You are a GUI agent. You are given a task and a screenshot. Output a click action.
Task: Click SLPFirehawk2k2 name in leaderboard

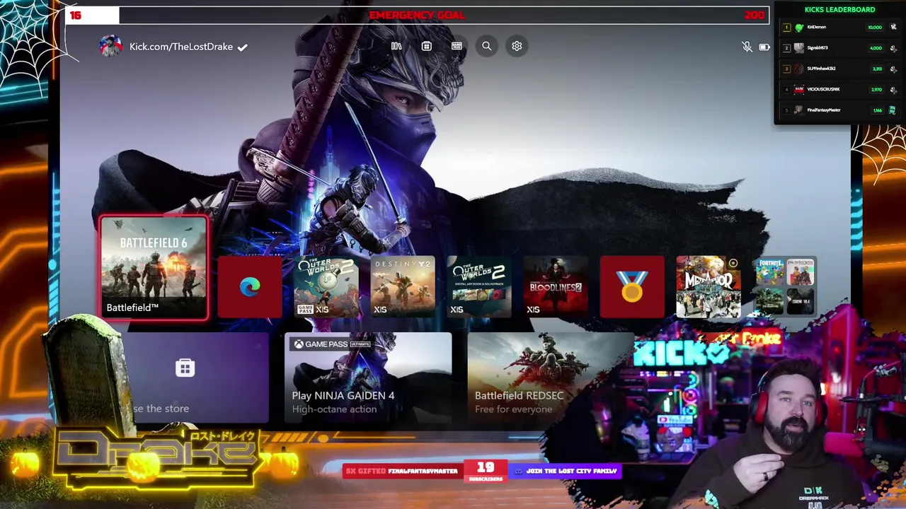(x=822, y=69)
